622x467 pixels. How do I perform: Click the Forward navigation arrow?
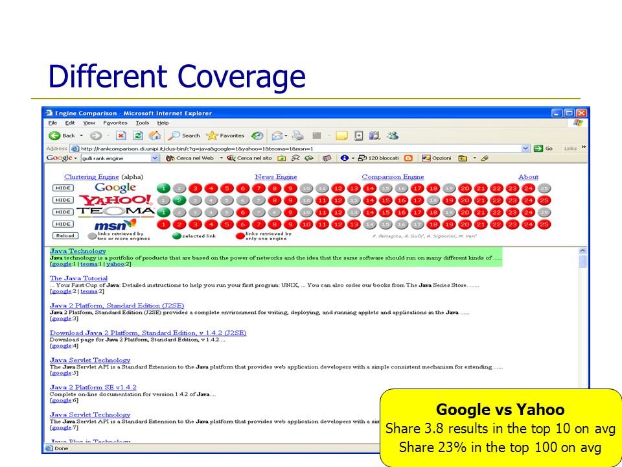click(96, 136)
